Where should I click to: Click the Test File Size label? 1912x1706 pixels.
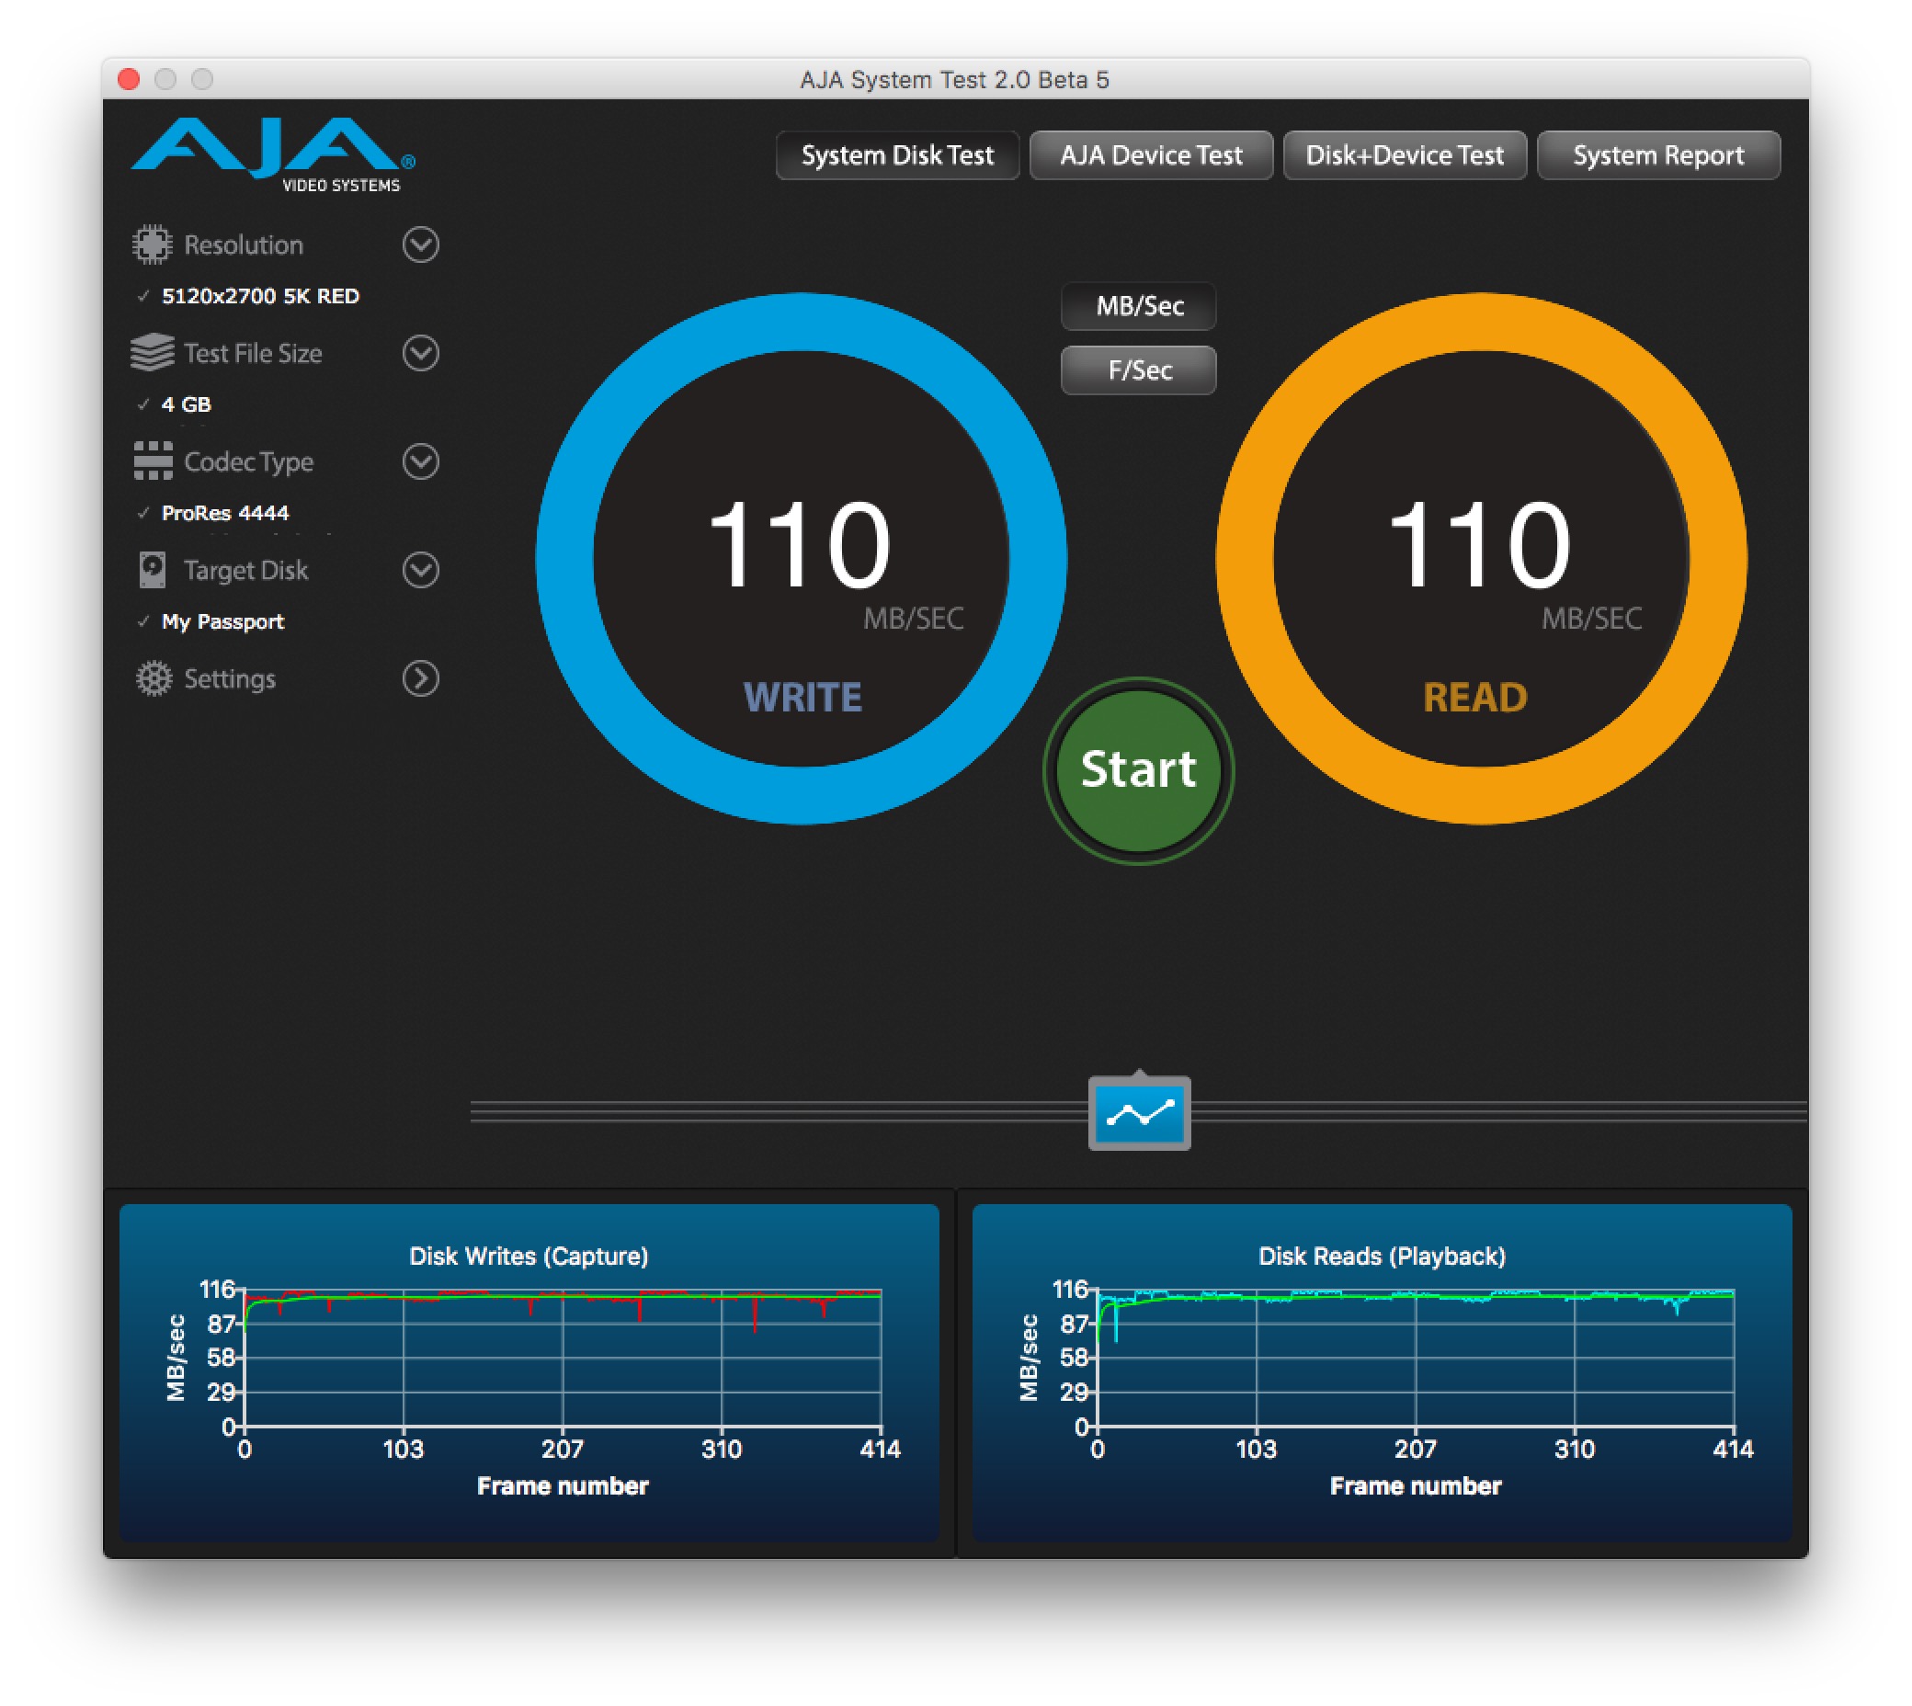click(253, 353)
